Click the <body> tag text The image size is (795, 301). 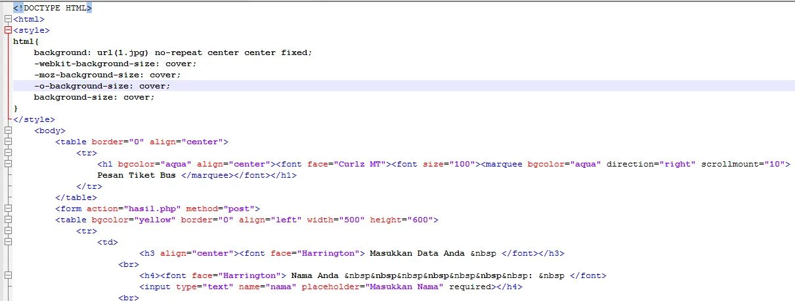pyautogui.click(x=50, y=130)
